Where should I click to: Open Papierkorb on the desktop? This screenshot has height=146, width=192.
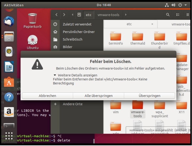pos(33,21)
